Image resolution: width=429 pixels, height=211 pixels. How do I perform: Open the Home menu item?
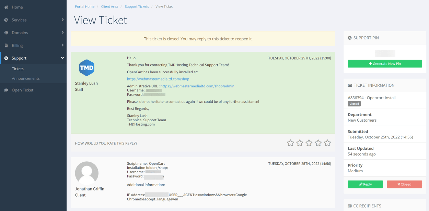pos(33,7)
